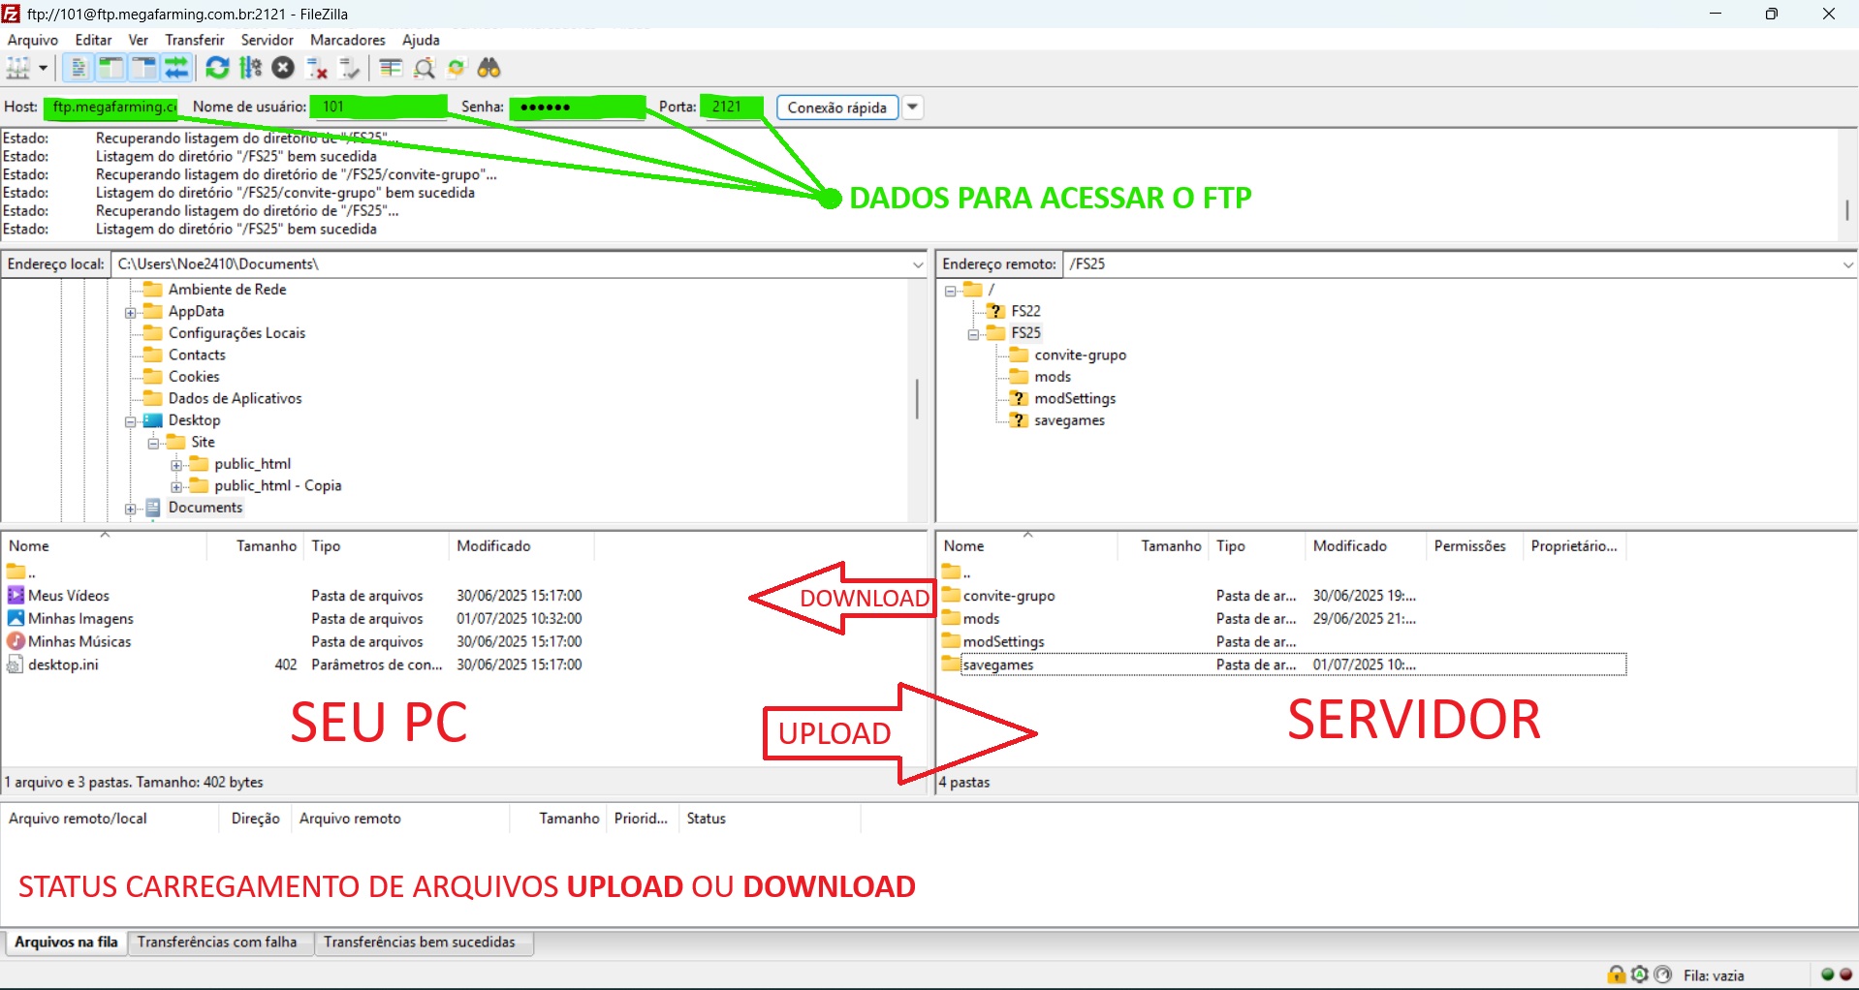Screen dimensions: 1859x990
Task: Open the Site Manager icon
Action: pos(18,68)
